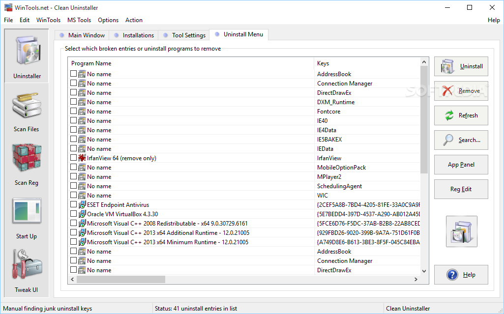Open the WinTools menu
This screenshot has width=504, height=314.
[48, 20]
